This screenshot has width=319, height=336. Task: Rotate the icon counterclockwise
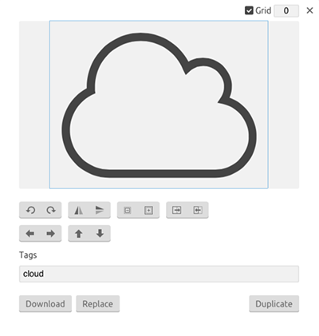pyautogui.click(x=30, y=210)
